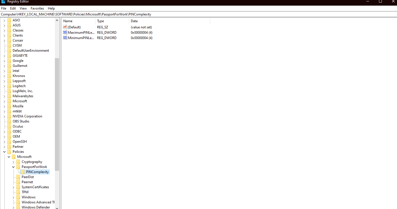Expand the SystemCertificates tree node

14,187
